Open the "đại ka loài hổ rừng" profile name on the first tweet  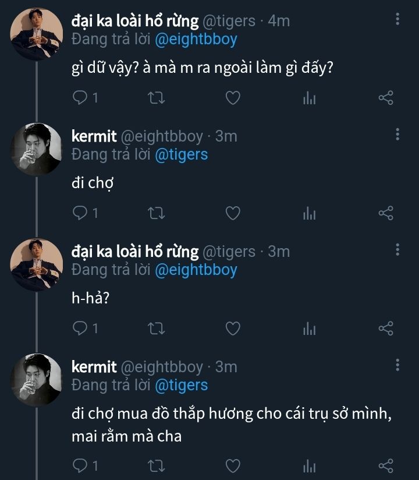[134, 21]
